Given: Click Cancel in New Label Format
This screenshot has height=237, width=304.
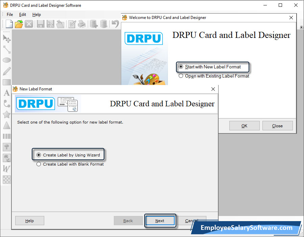Looking at the screenshot, I should [192, 221].
